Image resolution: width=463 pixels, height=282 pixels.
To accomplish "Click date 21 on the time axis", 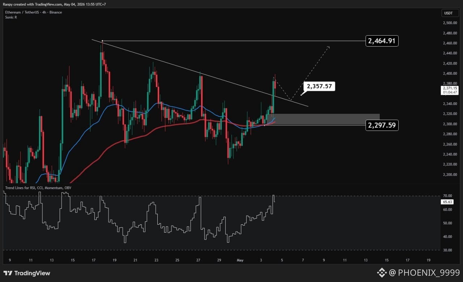I will [x=135, y=260].
